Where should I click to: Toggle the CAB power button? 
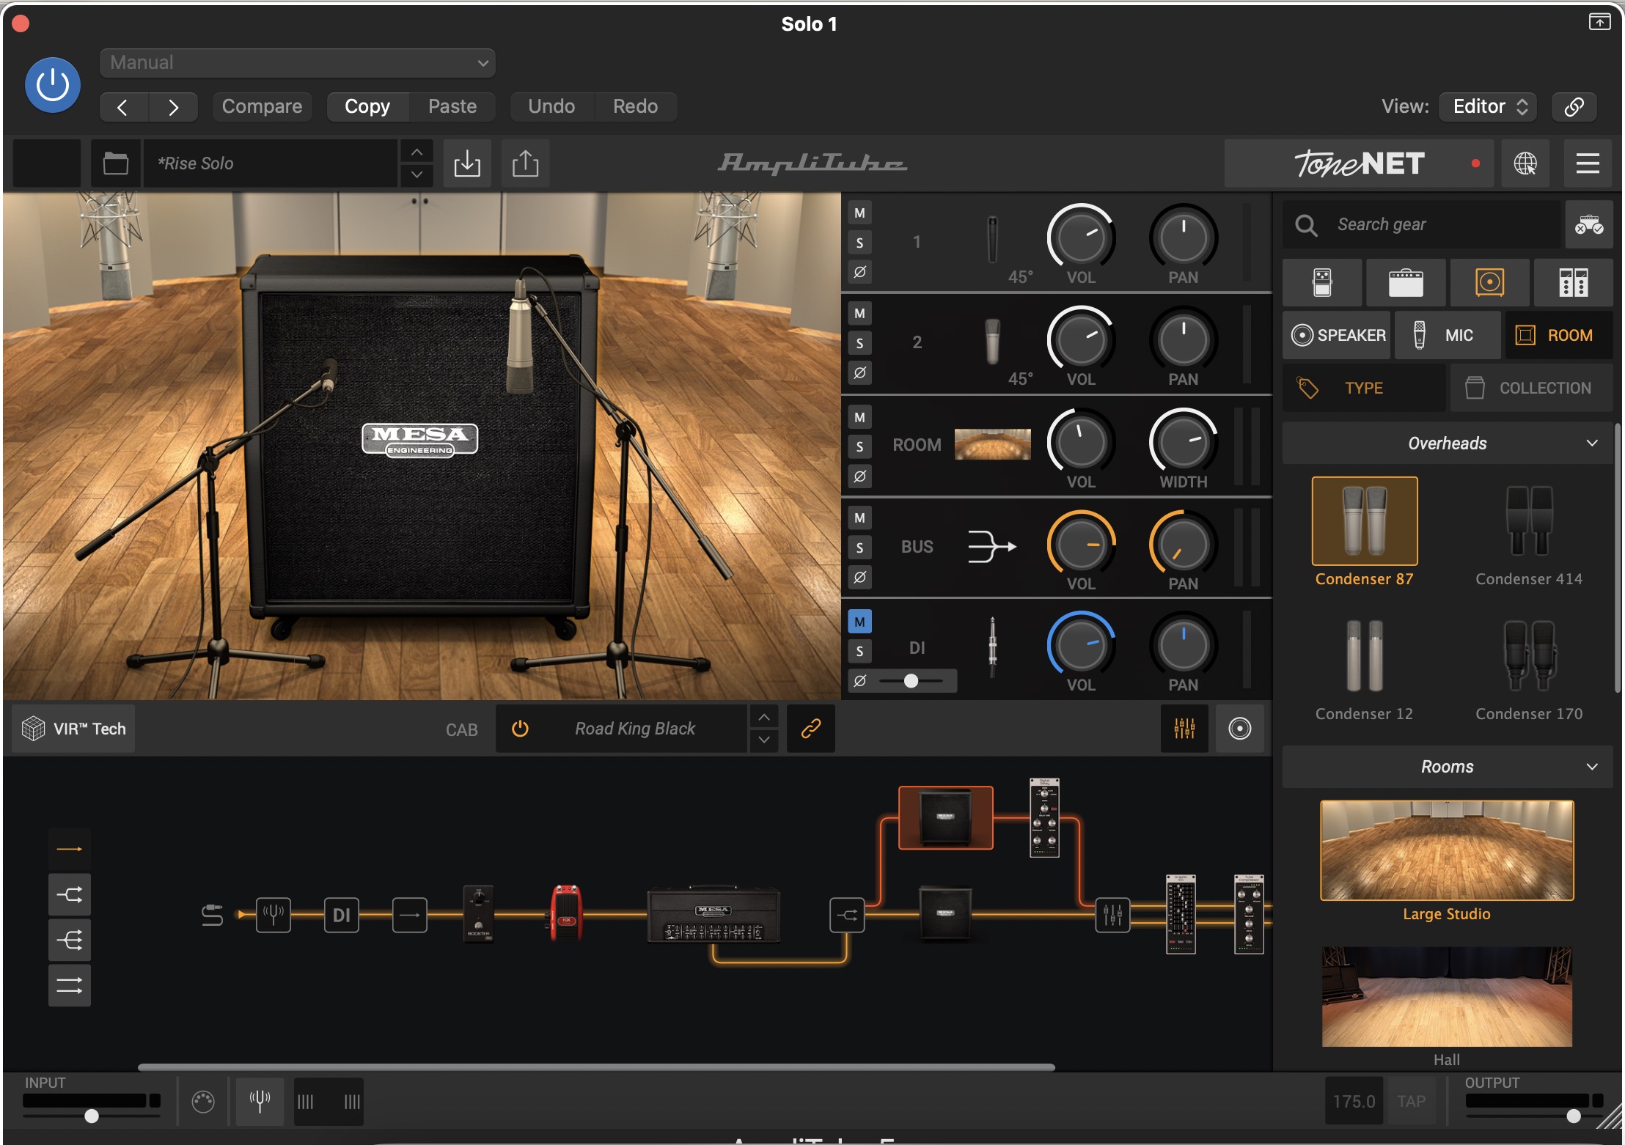pos(520,729)
